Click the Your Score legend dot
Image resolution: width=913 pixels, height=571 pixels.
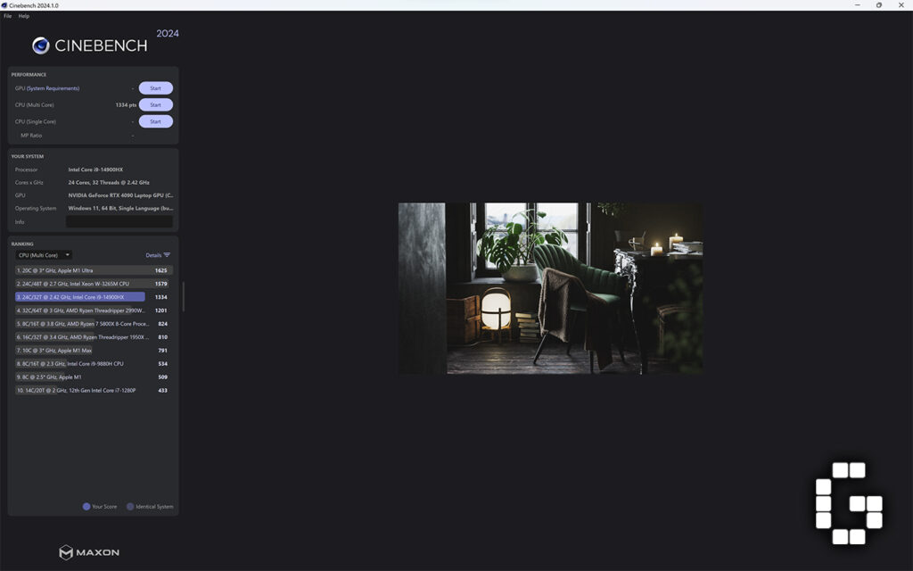86,507
